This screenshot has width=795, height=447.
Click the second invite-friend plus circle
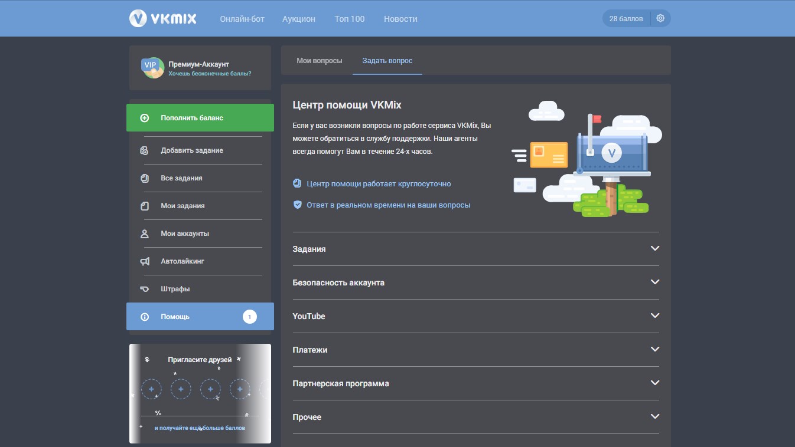pos(181,389)
